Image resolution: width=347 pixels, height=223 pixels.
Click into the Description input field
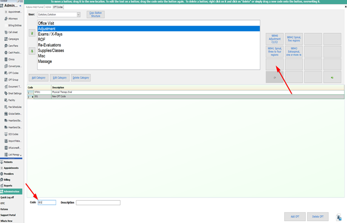click(98, 202)
